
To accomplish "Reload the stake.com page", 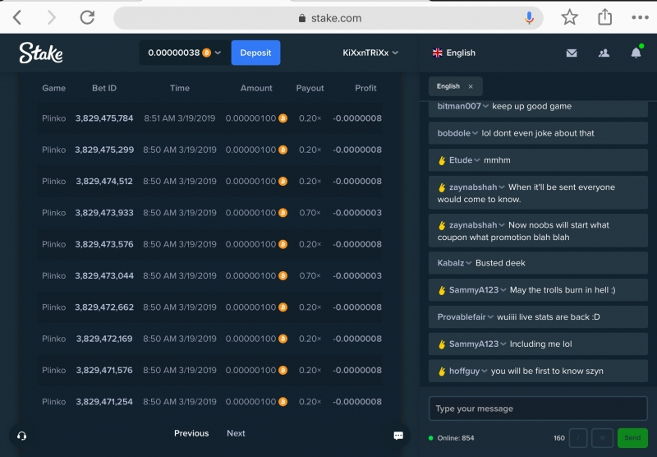I will 87,17.
